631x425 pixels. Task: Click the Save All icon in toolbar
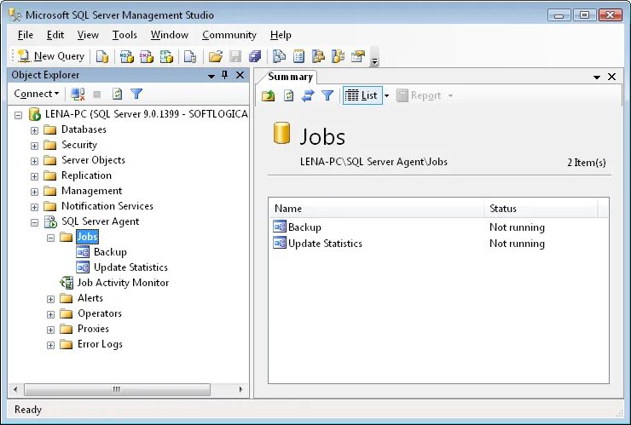[255, 56]
